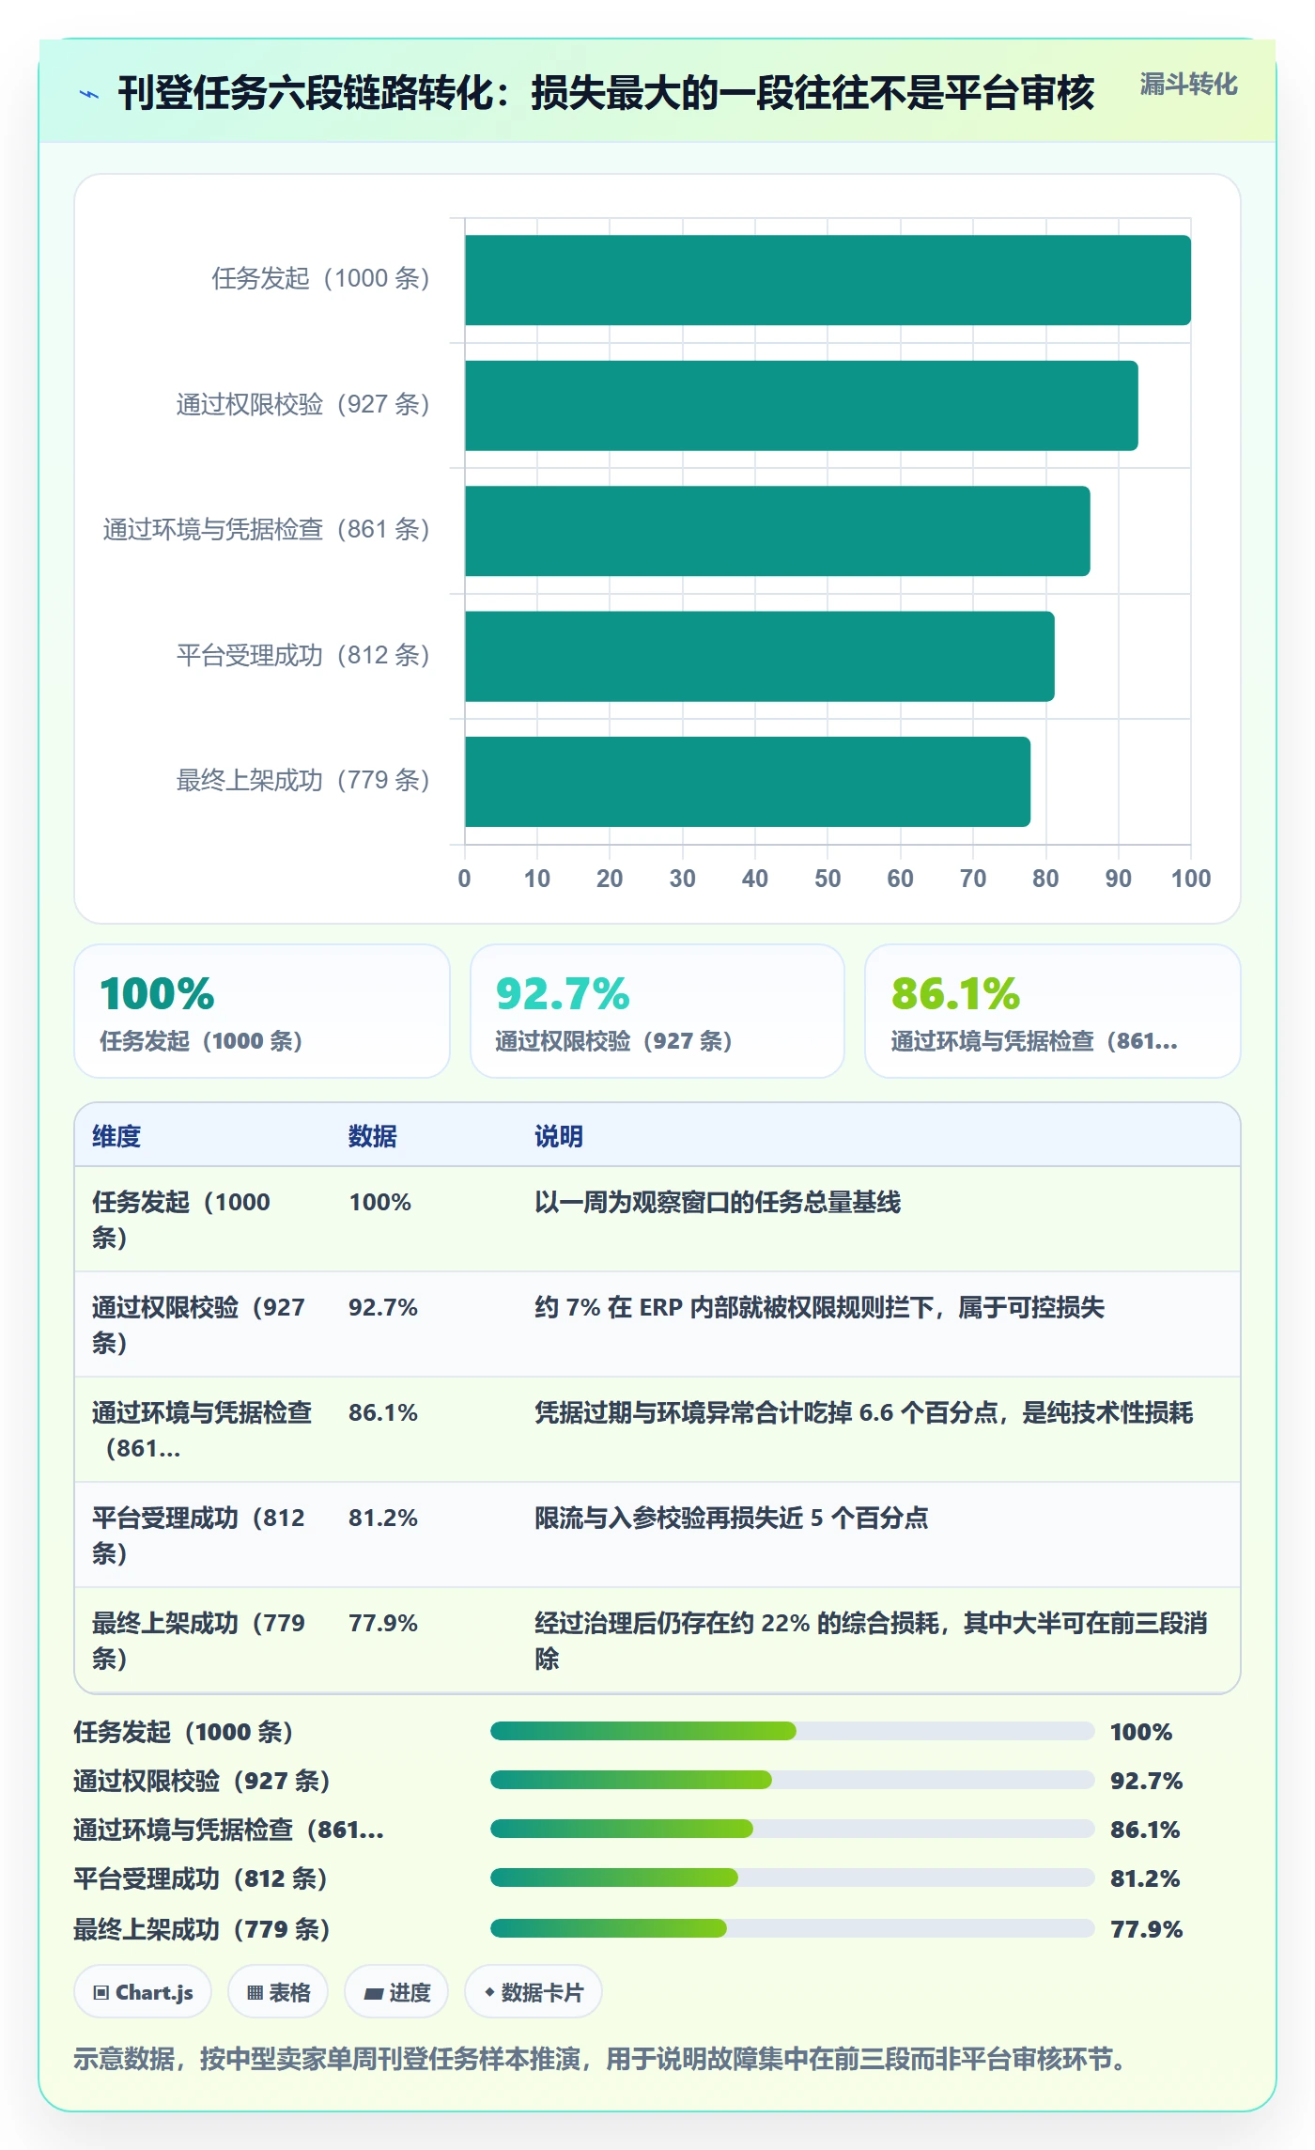Viewport: 1315px width, 2150px height.
Task: Select the Chart.js chip
Action: coord(143,1991)
